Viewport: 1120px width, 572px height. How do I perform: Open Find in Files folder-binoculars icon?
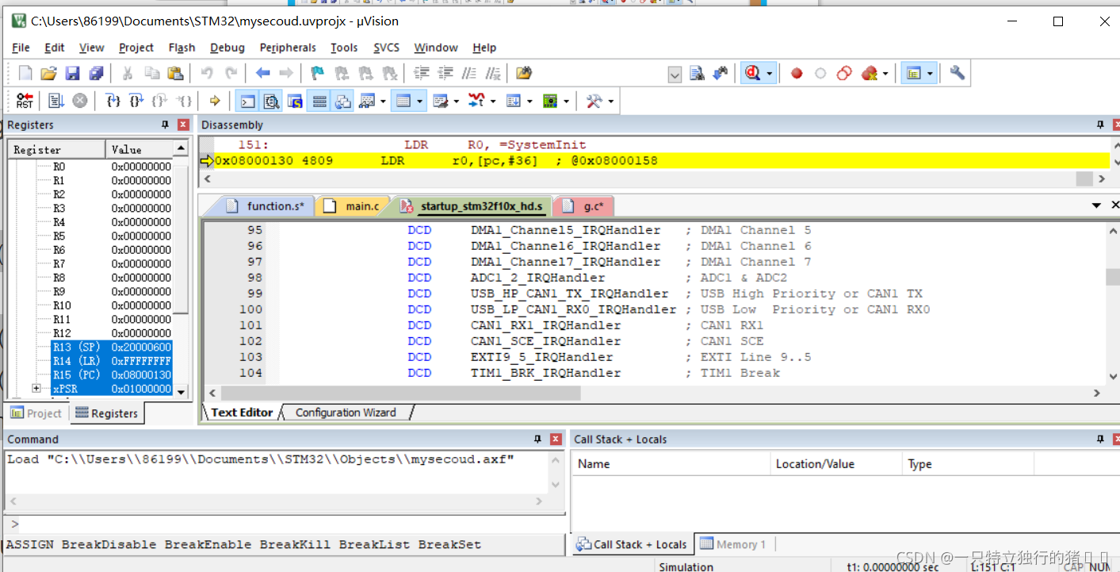pos(524,74)
